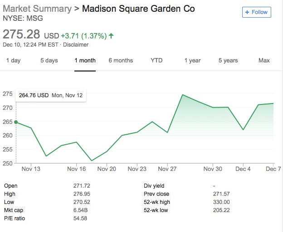Switch to 6 months view

point(121,61)
